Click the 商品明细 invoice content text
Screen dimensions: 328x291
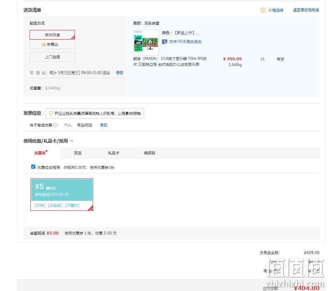(x=84, y=125)
